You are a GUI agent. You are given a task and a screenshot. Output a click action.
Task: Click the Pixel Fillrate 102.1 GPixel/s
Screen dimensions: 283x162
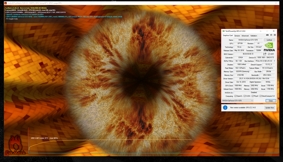240,68
